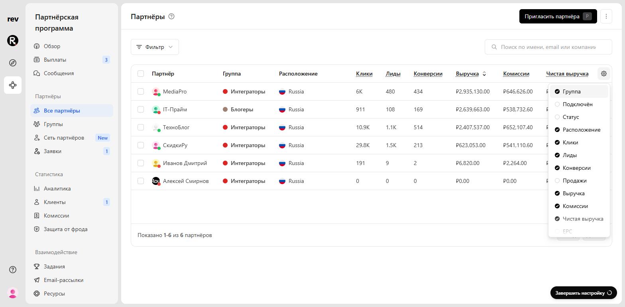Image resolution: width=625 pixels, height=307 pixels.
Task: Check the СкидкиРу row checkbox
Action: pos(141,145)
